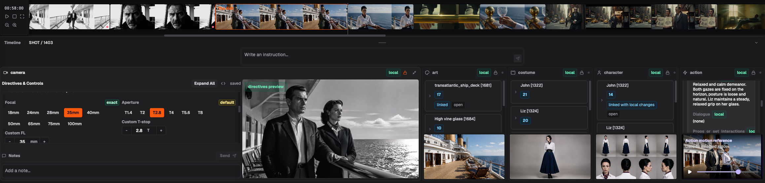The height and width of the screenshot is (183, 765).
Task: Adjust the action motion reference progress slider
Action: [727, 172]
